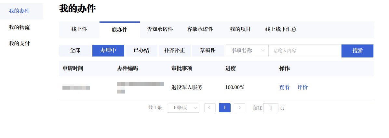Open the 告知承诺件 tab

160,29
